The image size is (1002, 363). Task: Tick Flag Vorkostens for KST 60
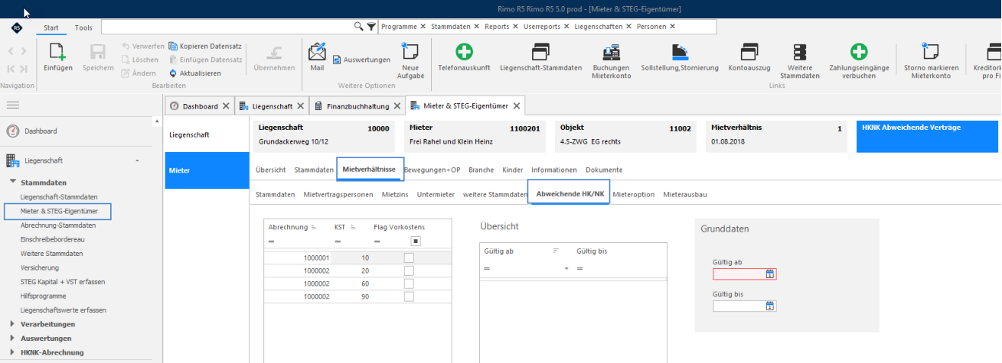coord(409,284)
